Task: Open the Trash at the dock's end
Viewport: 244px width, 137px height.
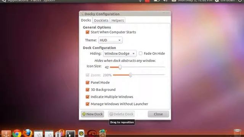Action: 237,133
